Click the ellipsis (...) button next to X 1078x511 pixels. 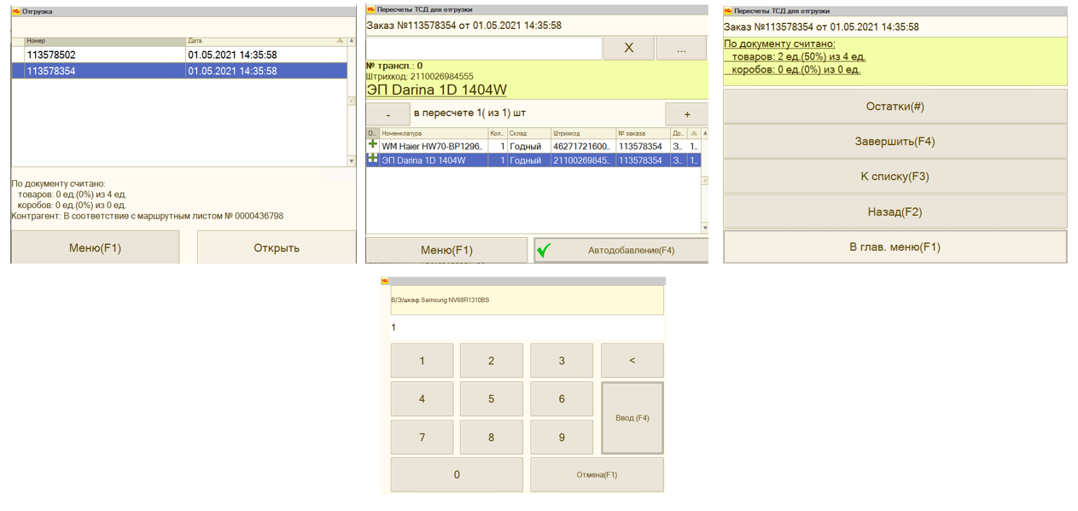(681, 48)
